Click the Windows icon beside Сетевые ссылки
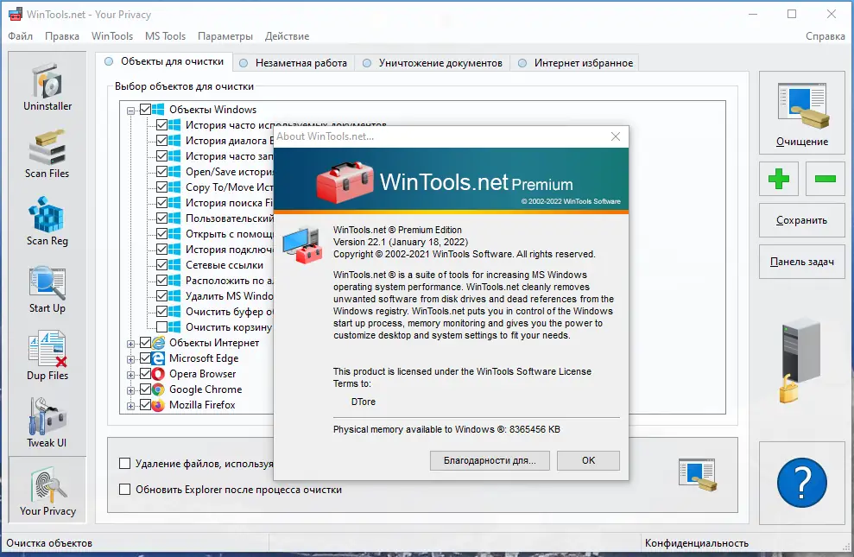 point(174,265)
